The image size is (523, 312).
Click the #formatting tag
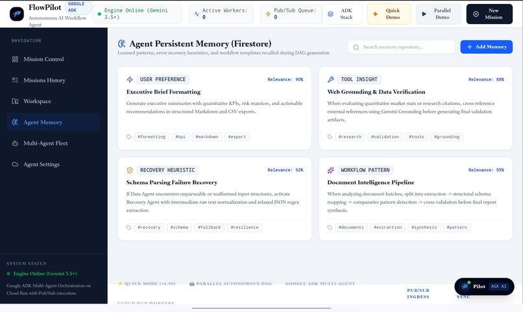151,137
